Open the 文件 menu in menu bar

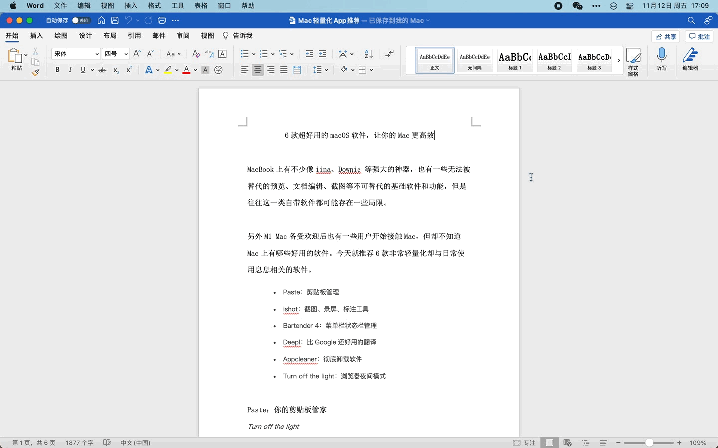[x=60, y=6]
